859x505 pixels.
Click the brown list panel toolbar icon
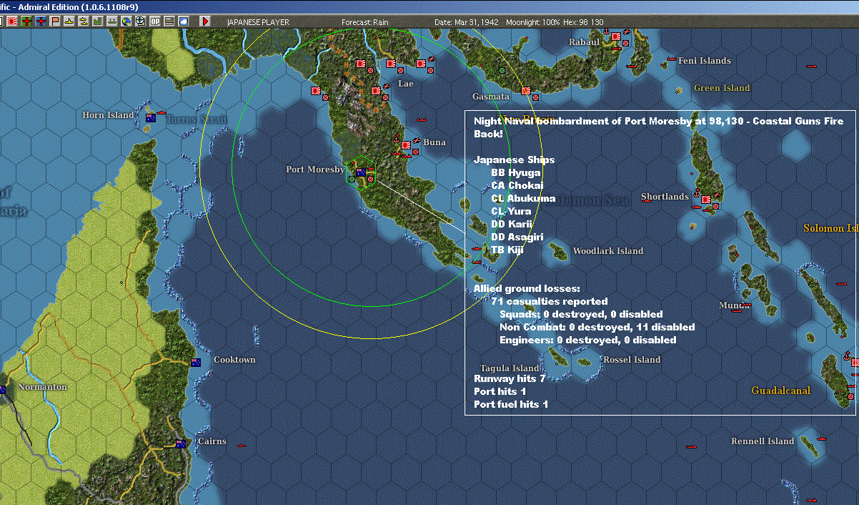click(169, 21)
